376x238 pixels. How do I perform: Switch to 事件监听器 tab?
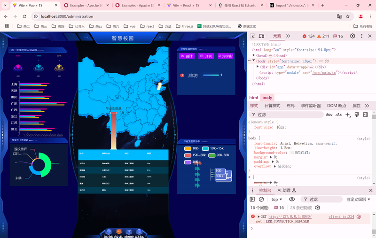click(311, 106)
